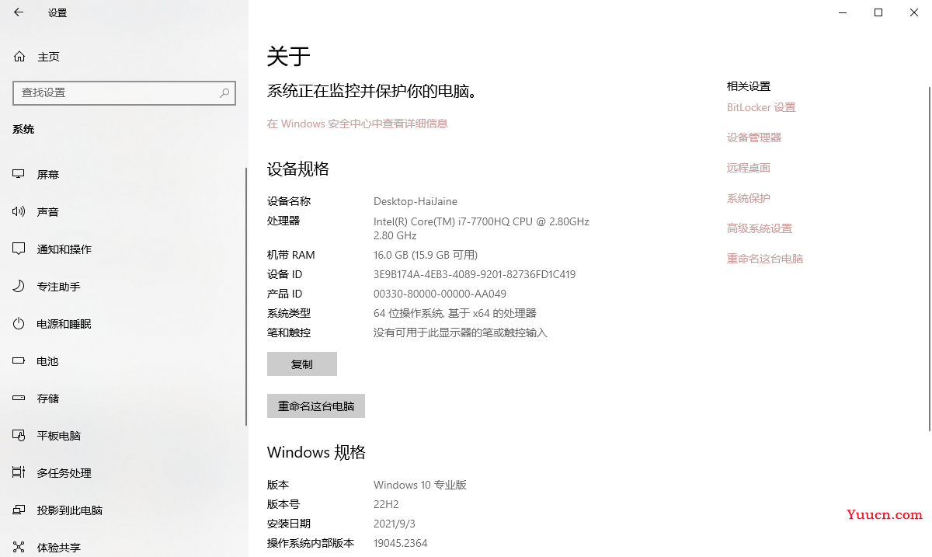Open the 主页 home icon
Viewport: 932px width, 557px height.
tap(19, 57)
